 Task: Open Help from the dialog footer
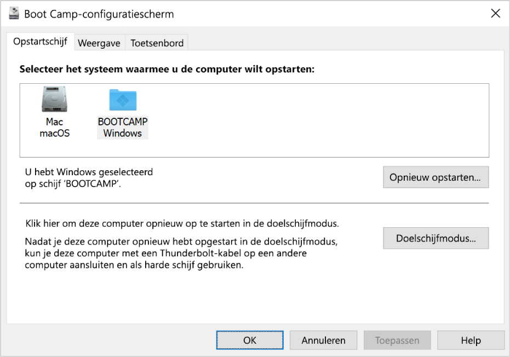(x=471, y=340)
